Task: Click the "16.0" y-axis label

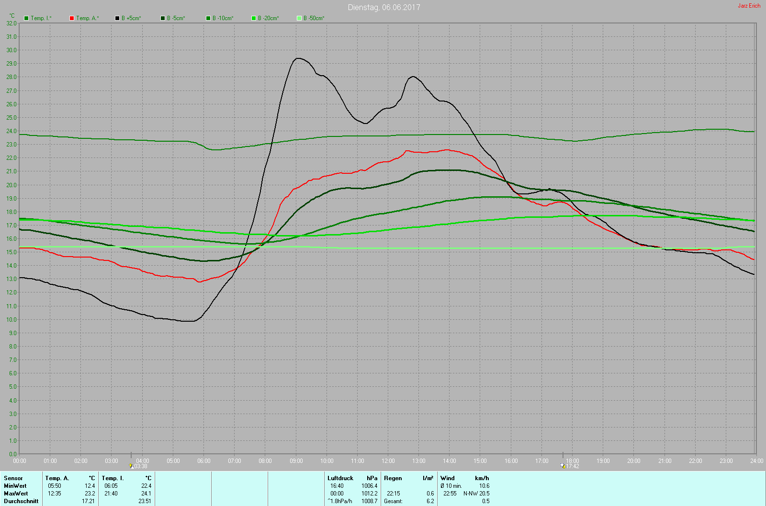Action: coord(11,238)
